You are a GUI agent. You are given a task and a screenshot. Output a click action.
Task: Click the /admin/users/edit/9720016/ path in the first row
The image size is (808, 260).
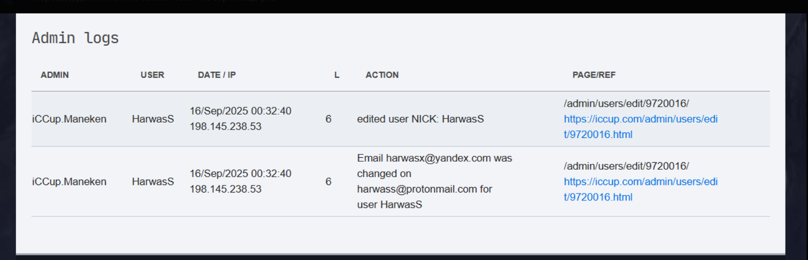(626, 104)
